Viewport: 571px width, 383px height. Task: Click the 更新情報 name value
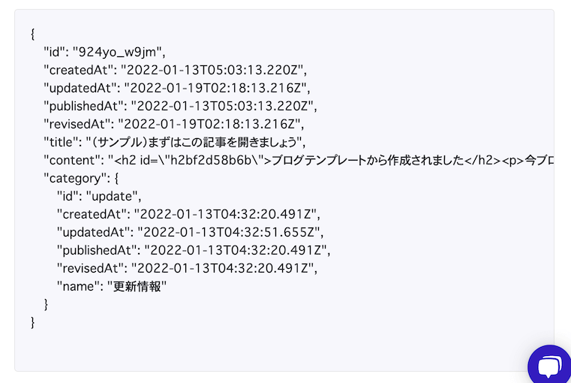137,286
